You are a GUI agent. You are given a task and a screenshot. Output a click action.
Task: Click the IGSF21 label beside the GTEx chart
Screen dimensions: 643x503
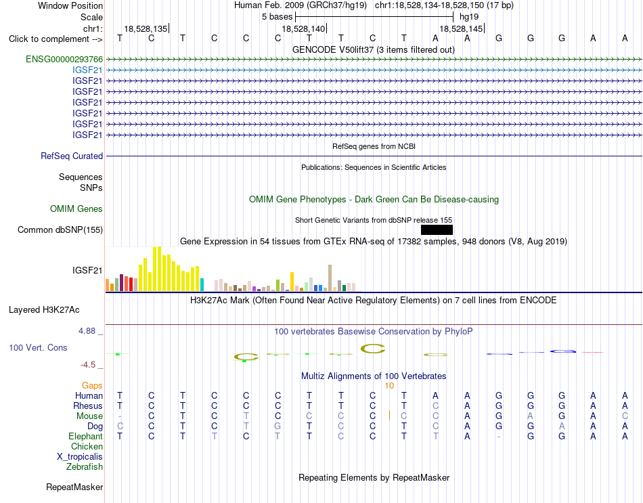tap(87, 270)
